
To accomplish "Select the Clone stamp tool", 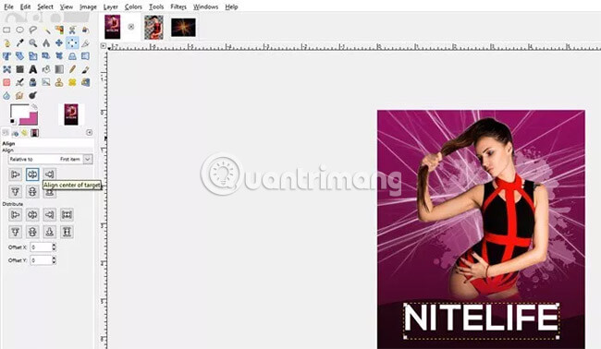I will [x=59, y=82].
